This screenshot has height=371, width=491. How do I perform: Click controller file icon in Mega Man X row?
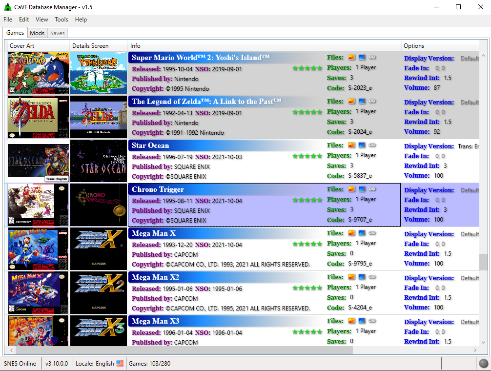[x=372, y=233]
